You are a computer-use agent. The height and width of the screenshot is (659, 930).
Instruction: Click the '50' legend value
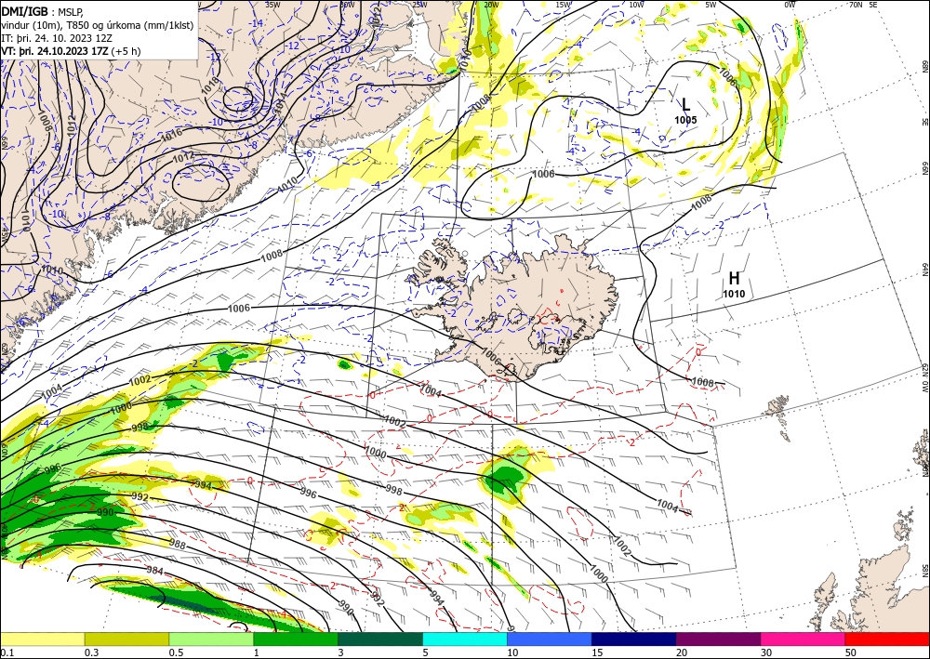pos(851,652)
